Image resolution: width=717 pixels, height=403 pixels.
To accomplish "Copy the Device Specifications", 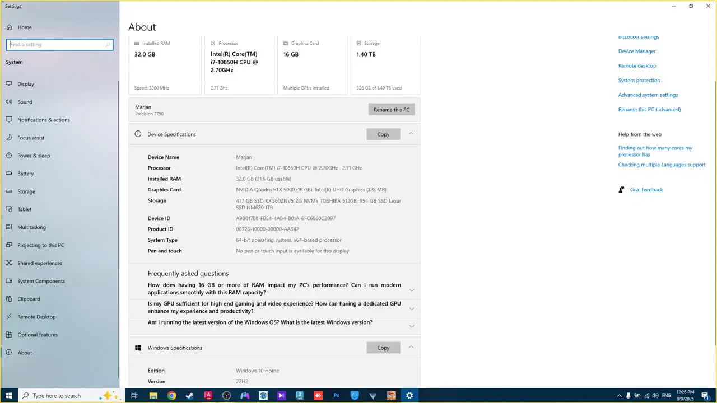I will point(383,134).
